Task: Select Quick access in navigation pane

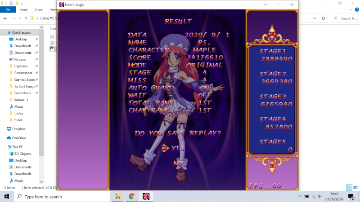Action: point(21,32)
